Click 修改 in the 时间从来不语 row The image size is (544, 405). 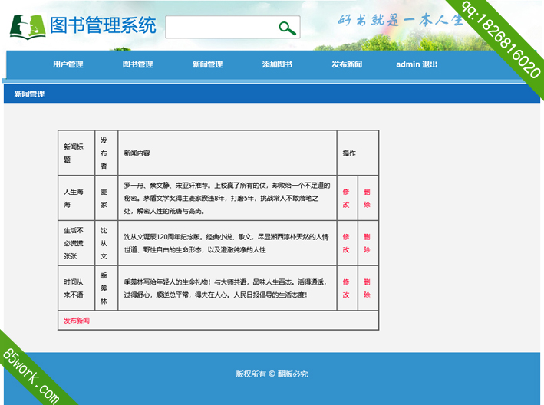click(346, 288)
